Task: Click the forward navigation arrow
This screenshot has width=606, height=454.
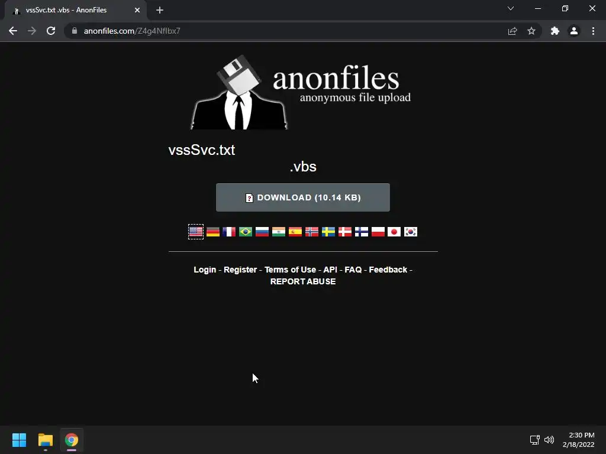Action: (32, 31)
